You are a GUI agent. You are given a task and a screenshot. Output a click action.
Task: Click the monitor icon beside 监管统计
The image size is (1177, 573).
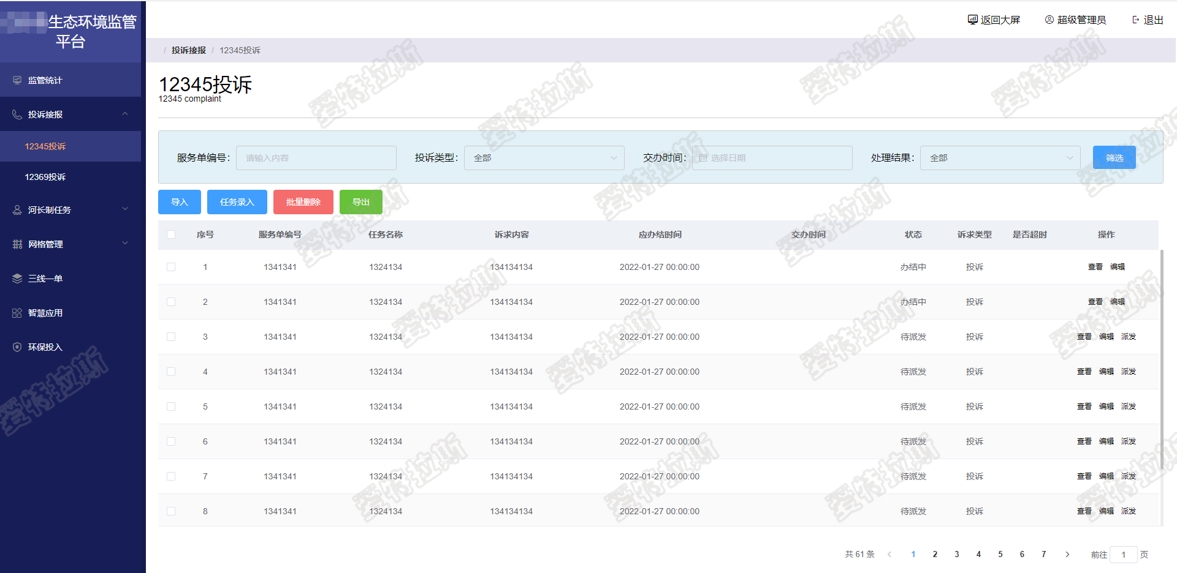17,80
